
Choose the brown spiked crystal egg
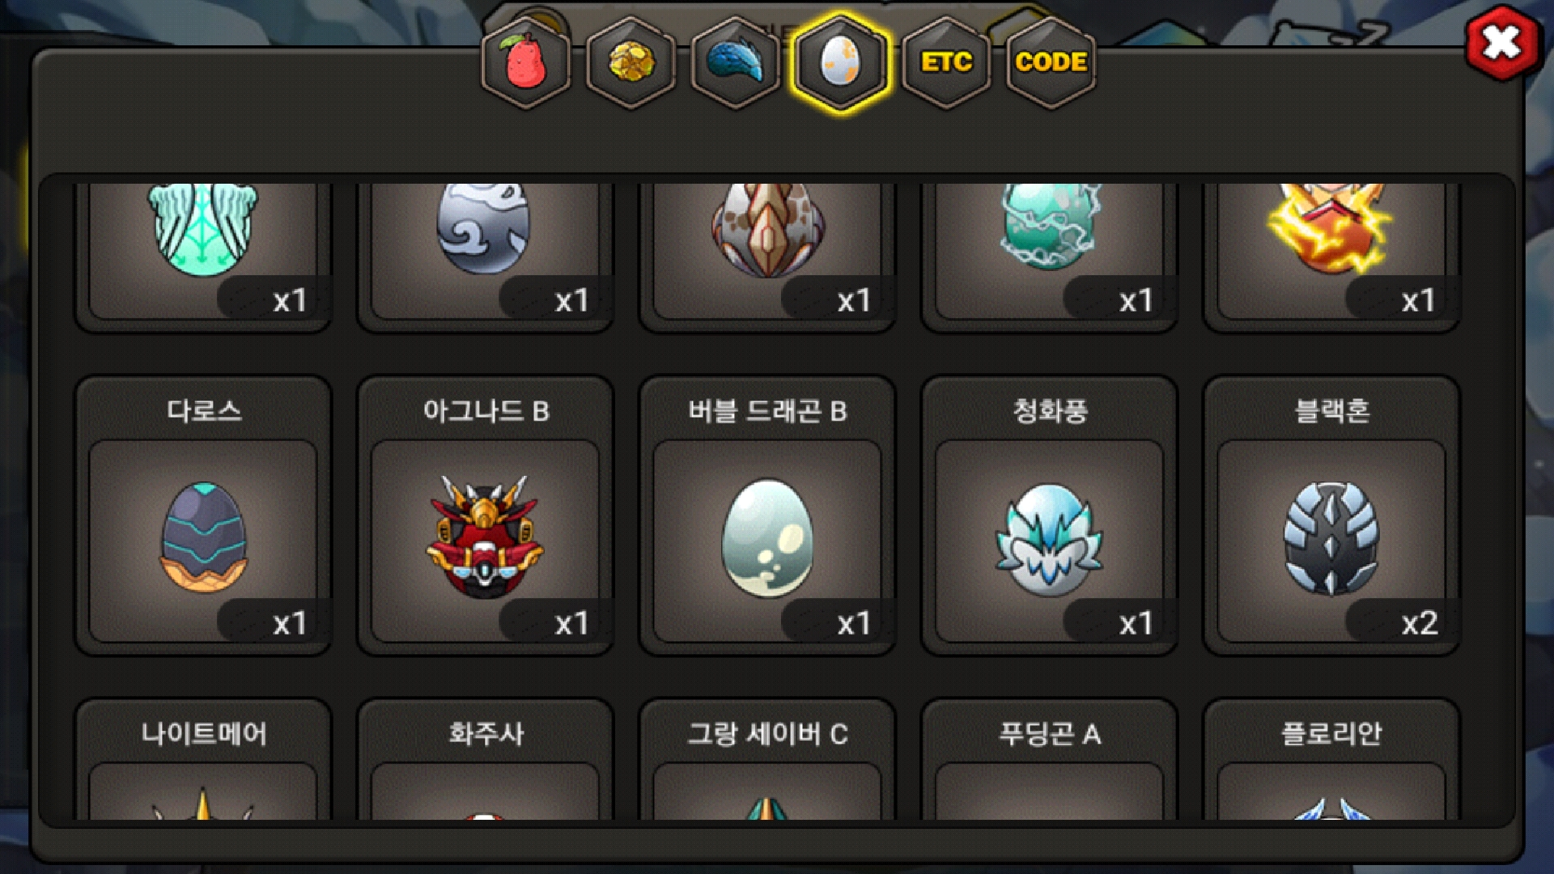767,255
